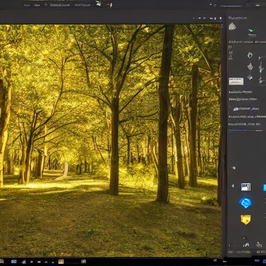Select the flame-shaped outline icon in right panel
This screenshot has width=266, height=266.
pos(250,55)
